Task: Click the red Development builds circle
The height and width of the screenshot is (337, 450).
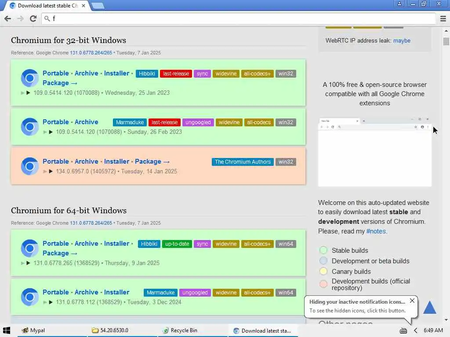Action: (323, 284)
